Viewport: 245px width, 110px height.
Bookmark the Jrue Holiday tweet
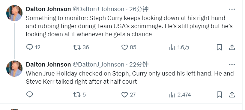coord(220,95)
